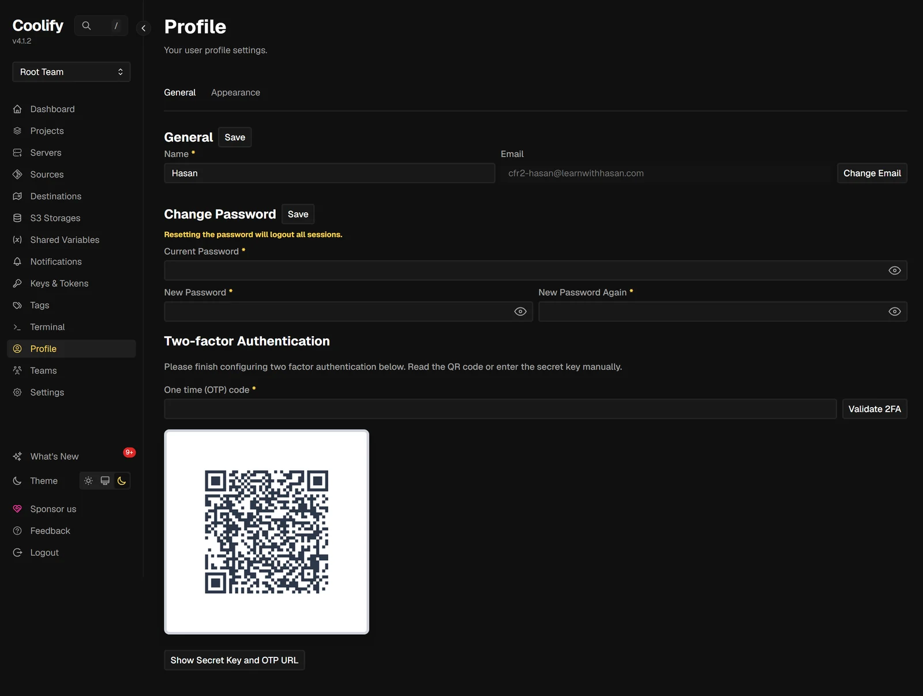Image resolution: width=923 pixels, height=696 pixels.
Task: Focus the Current Password field
Action: click(535, 270)
